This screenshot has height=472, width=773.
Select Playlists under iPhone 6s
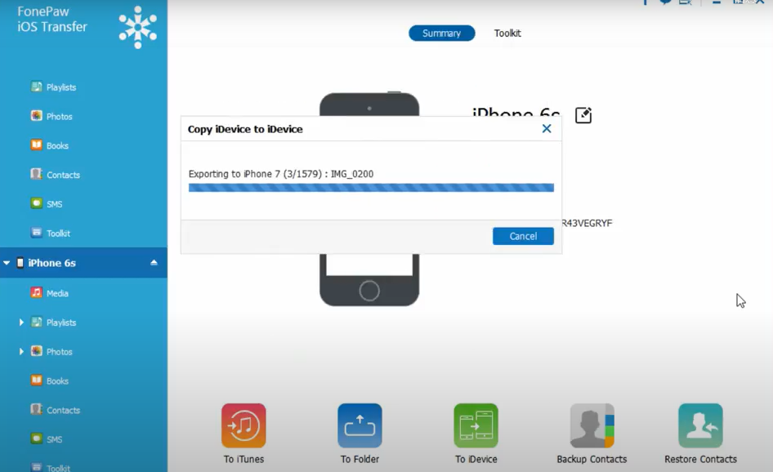pos(54,323)
